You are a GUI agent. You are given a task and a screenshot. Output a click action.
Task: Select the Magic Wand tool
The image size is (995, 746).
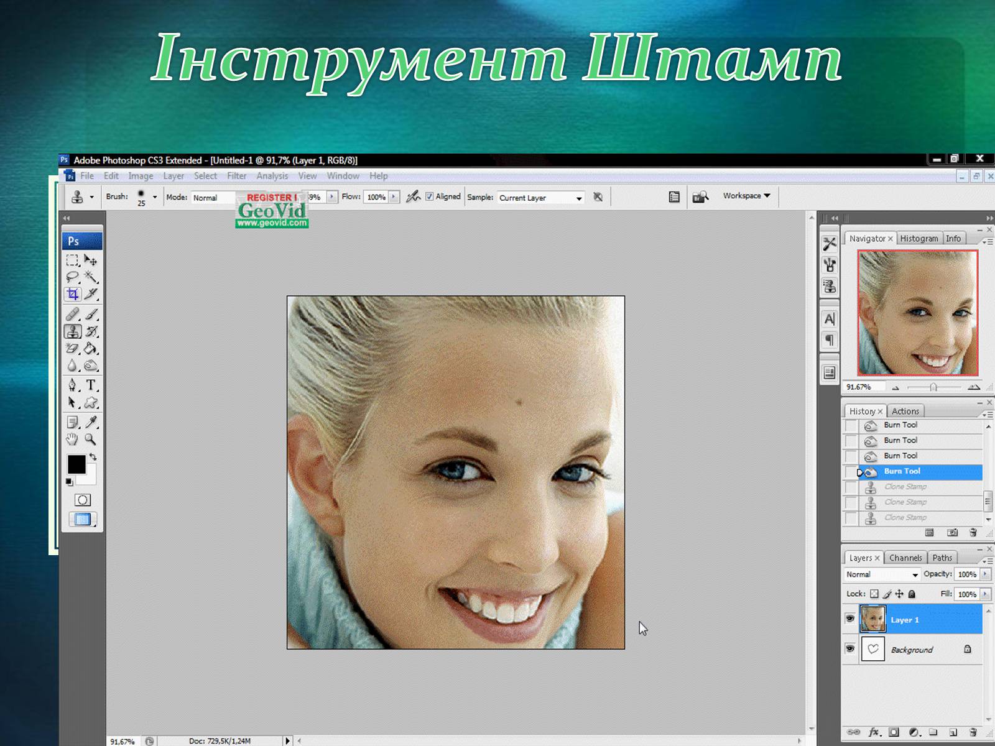pos(91,277)
